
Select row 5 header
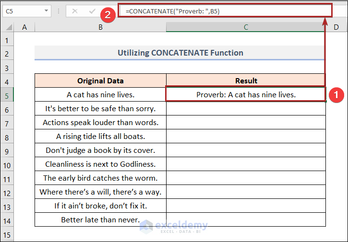7,95
